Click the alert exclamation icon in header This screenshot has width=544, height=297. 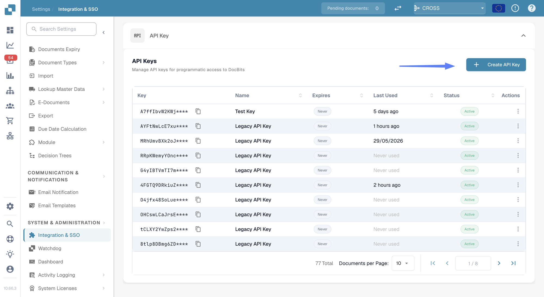pos(515,8)
